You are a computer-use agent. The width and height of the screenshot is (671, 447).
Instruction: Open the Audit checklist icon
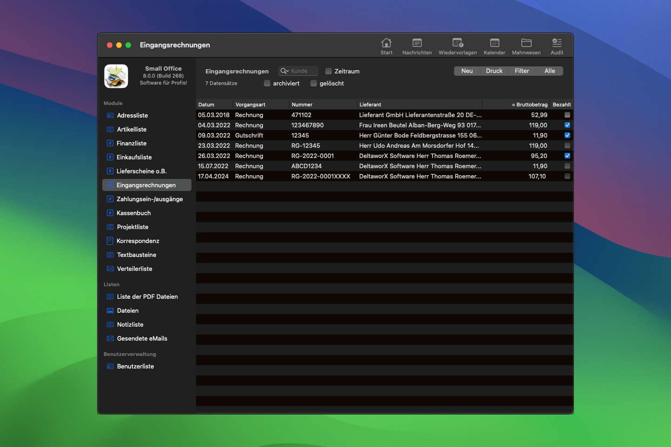tap(557, 43)
